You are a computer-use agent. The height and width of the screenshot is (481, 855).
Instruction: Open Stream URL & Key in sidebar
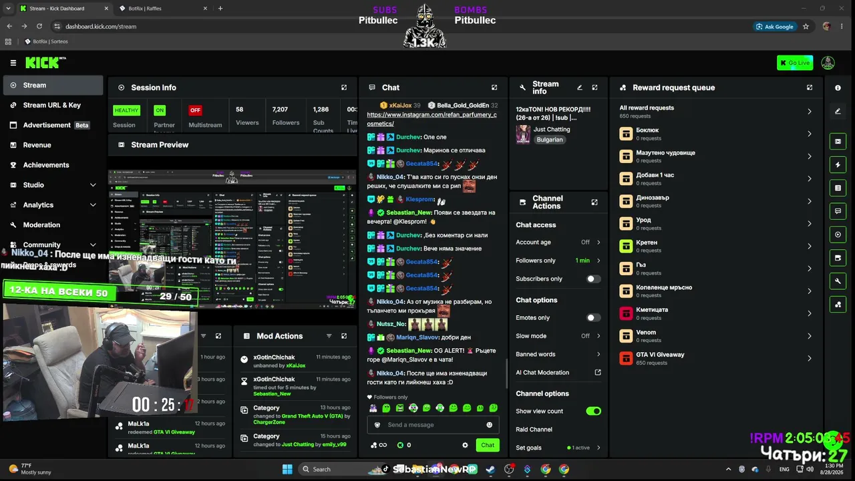coord(53,105)
